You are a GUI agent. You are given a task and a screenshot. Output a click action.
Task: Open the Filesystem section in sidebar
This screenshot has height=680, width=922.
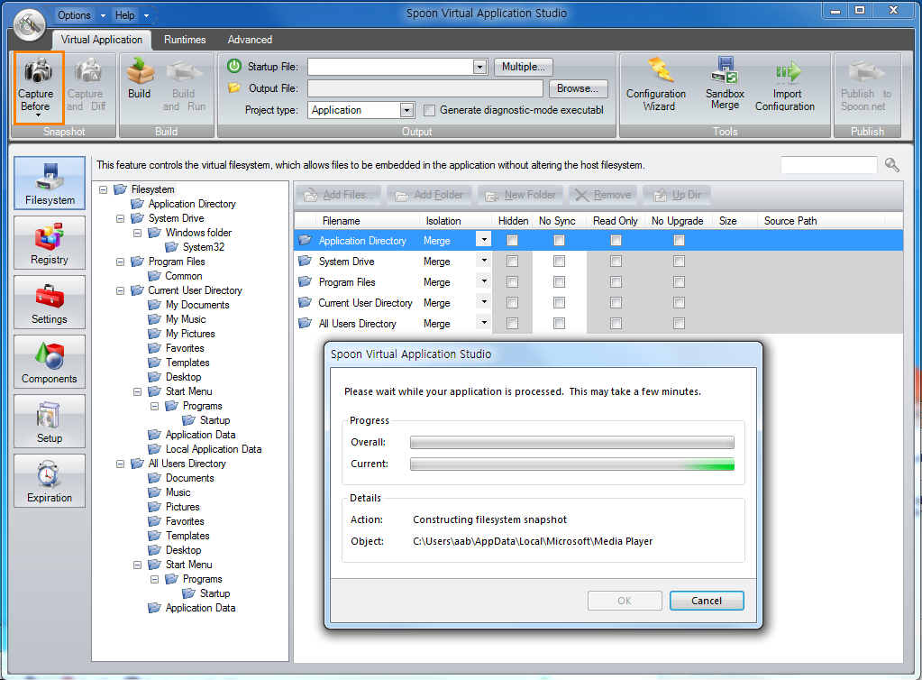pyautogui.click(x=50, y=183)
